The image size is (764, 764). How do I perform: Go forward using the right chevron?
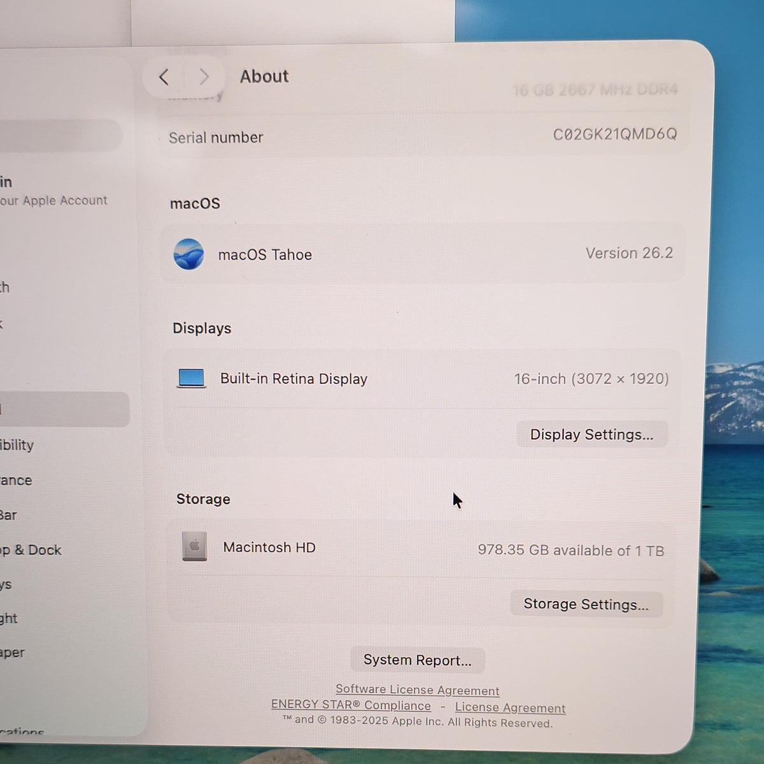tap(204, 77)
